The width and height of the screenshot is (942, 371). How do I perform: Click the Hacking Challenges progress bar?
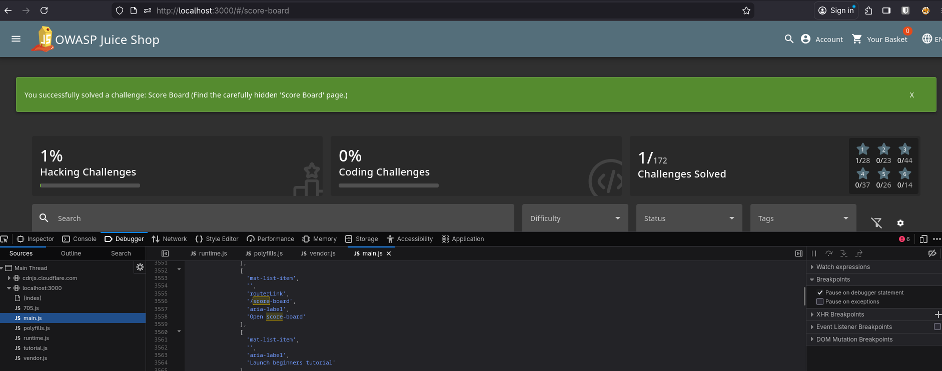coord(90,185)
